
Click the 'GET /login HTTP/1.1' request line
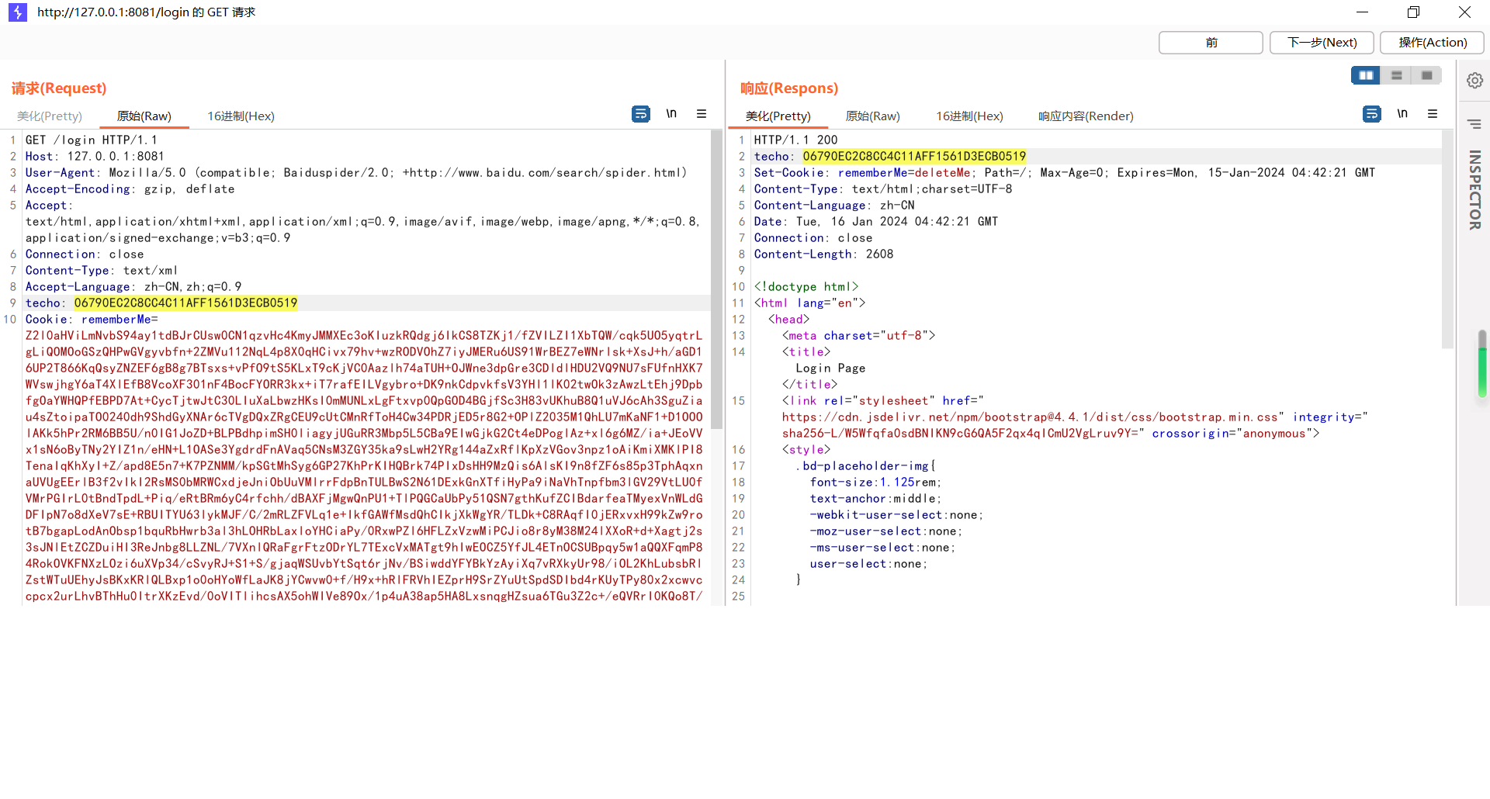(92, 140)
